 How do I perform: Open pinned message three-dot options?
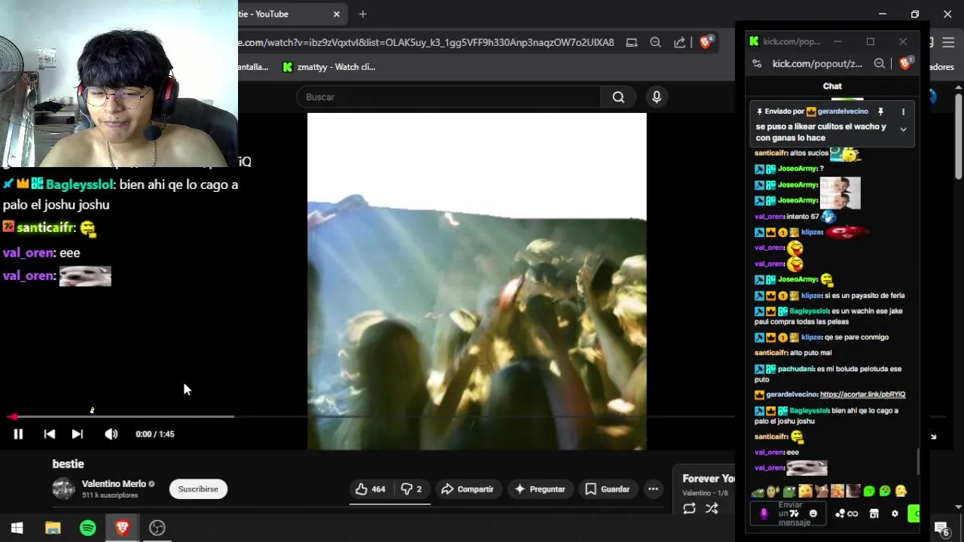pyautogui.click(x=903, y=111)
